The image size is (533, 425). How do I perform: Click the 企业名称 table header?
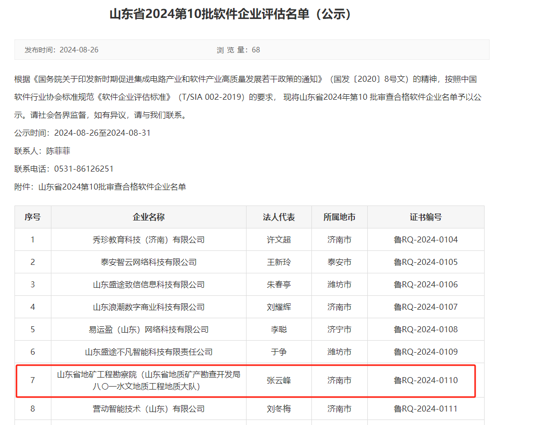click(x=148, y=216)
